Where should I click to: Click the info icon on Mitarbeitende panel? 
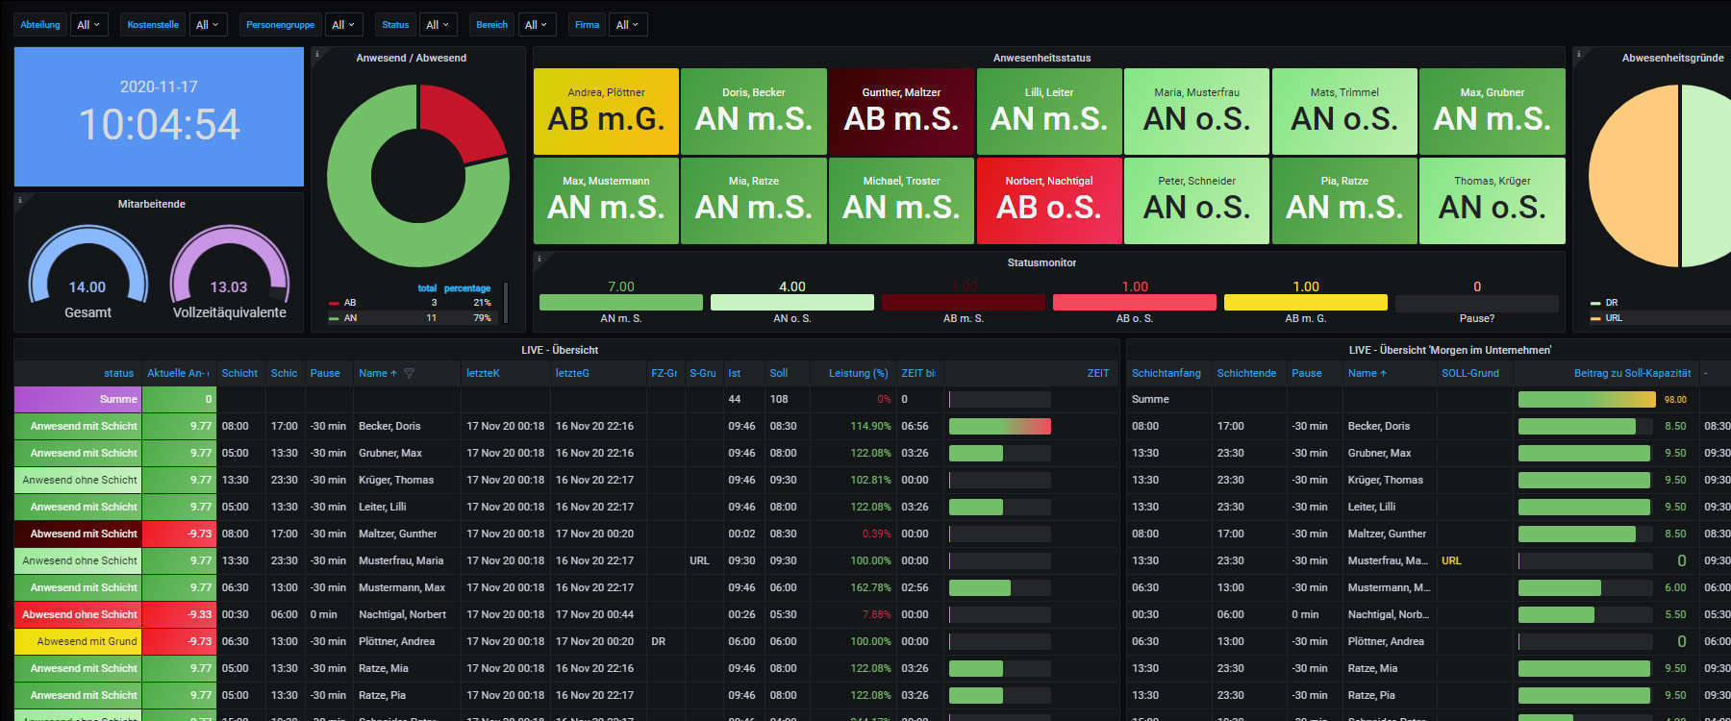point(20,200)
